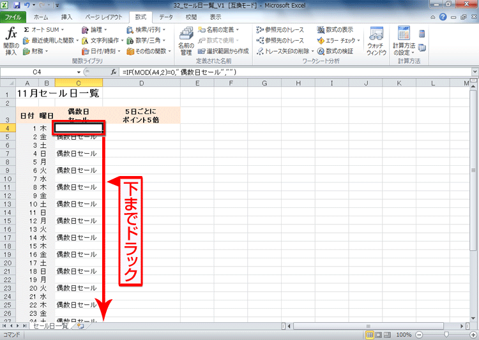Open the Financial (財務) functions list
The image size is (479, 340).
click(x=36, y=51)
